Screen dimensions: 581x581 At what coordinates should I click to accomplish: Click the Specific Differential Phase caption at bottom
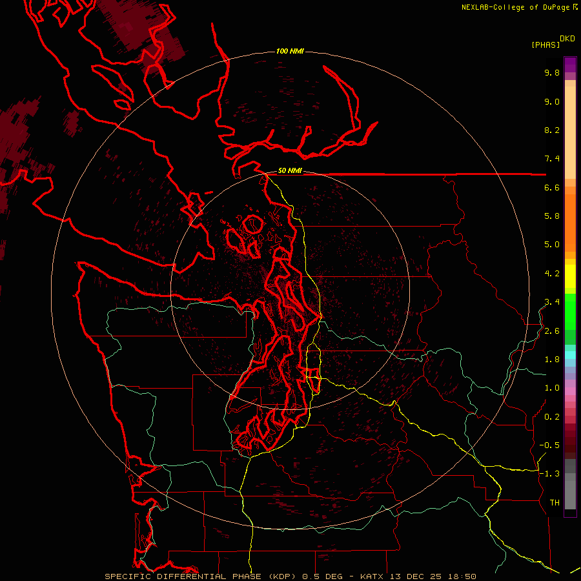point(290,576)
